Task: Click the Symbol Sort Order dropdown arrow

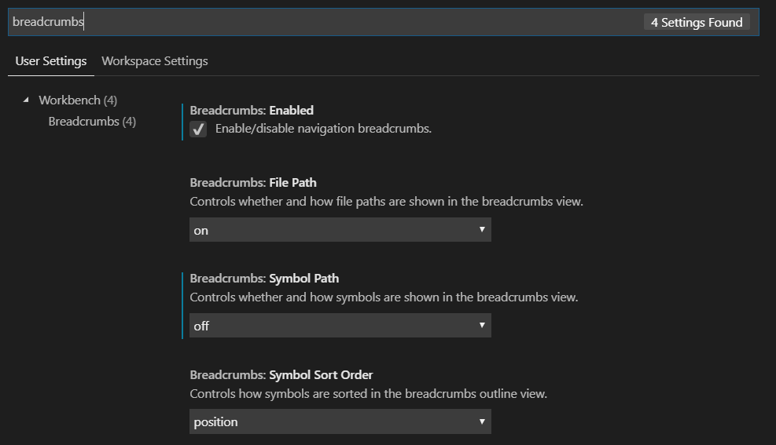Action: pyautogui.click(x=481, y=421)
